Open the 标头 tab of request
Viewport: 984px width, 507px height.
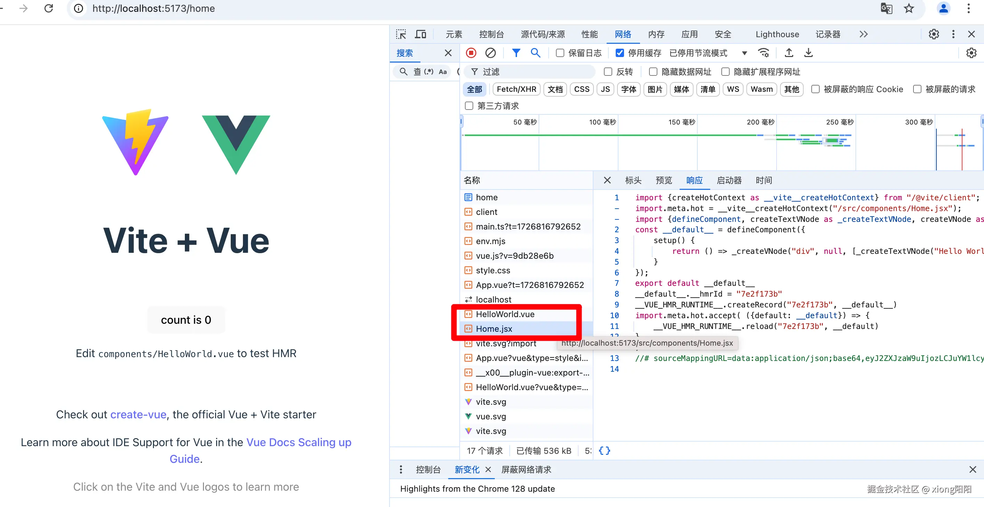(633, 180)
